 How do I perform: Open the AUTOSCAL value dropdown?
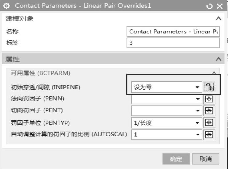(197, 135)
